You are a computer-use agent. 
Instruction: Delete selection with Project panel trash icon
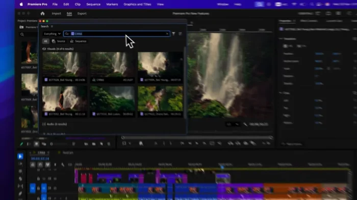pyautogui.click(x=109, y=144)
